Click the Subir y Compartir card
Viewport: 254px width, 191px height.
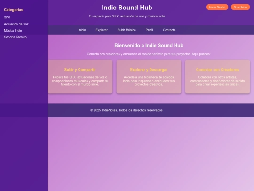(80, 77)
